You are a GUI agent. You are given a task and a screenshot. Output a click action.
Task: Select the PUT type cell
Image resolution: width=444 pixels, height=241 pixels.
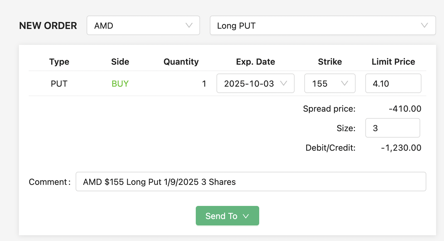tap(59, 84)
